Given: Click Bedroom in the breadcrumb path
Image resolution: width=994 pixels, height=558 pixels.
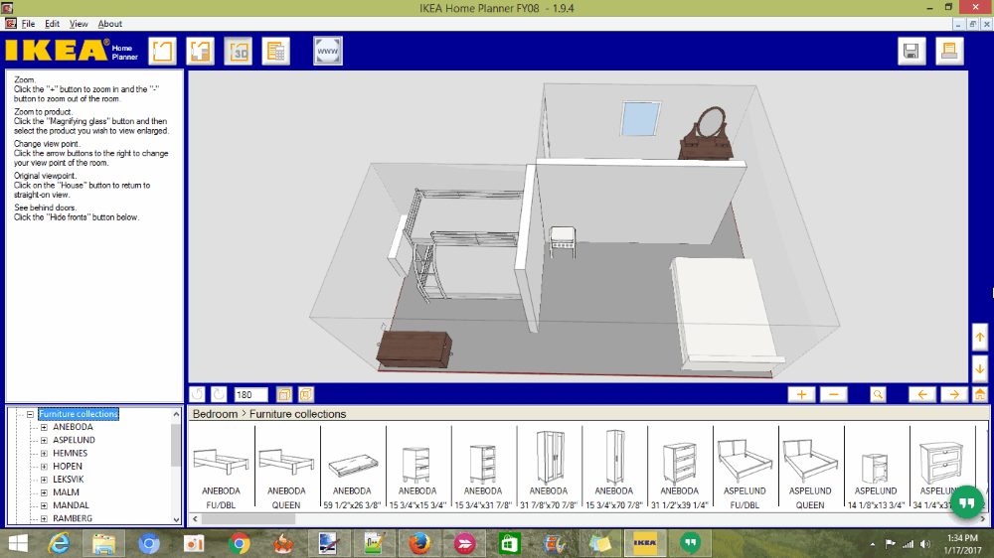Looking at the screenshot, I should [215, 414].
